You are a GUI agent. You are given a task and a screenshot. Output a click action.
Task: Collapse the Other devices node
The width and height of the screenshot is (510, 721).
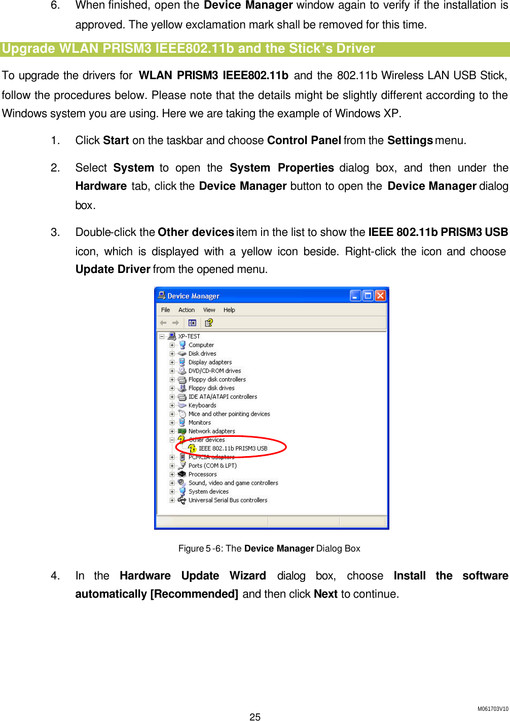[172, 439]
